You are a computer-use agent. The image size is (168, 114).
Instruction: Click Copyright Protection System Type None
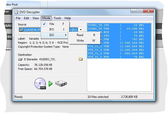(x=43, y=47)
